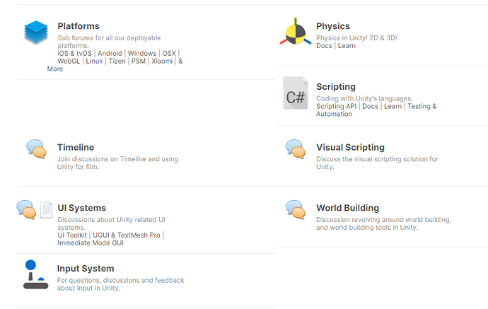488x309 pixels.
Task: Open the Immediate Mode GUI link
Action: [x=91, y=243]
